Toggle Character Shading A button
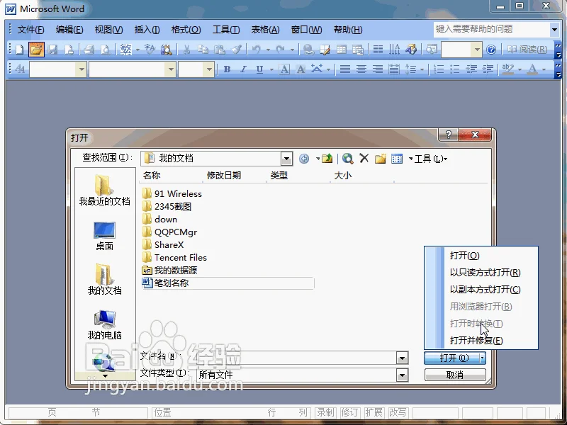The image size is (567, 425). click(x=301, y=69)
